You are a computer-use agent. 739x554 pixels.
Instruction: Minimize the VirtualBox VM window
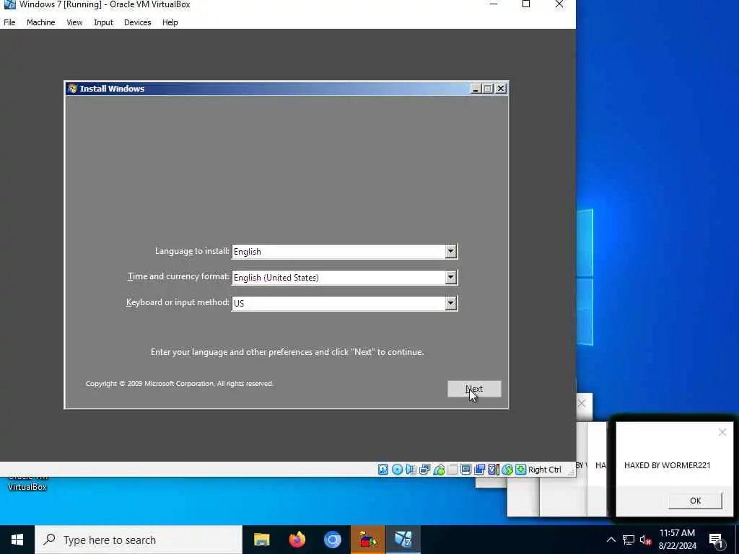(x=494, y=4)
